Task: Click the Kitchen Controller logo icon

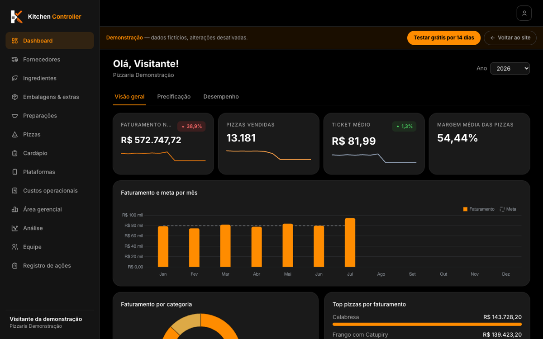Action: 17,17
